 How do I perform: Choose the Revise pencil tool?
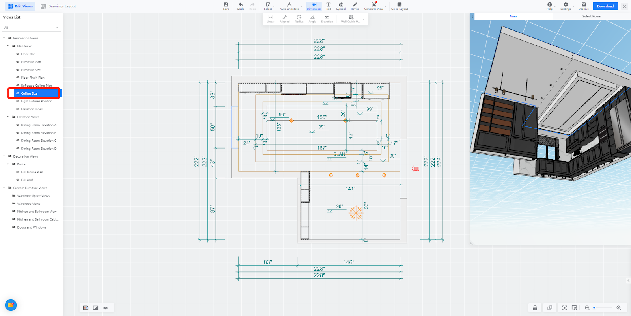point(355,6)
